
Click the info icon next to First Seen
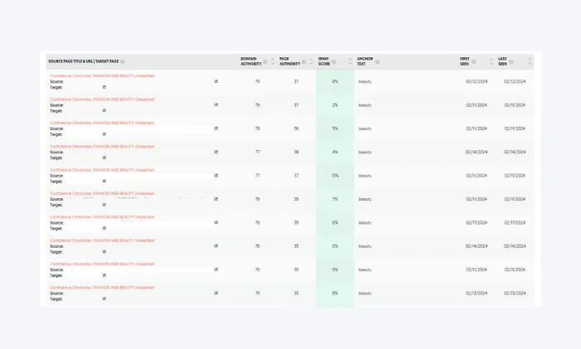tap(474, 61)
